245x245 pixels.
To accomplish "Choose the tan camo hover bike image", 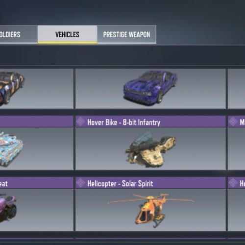I will (x=150, y=149).
